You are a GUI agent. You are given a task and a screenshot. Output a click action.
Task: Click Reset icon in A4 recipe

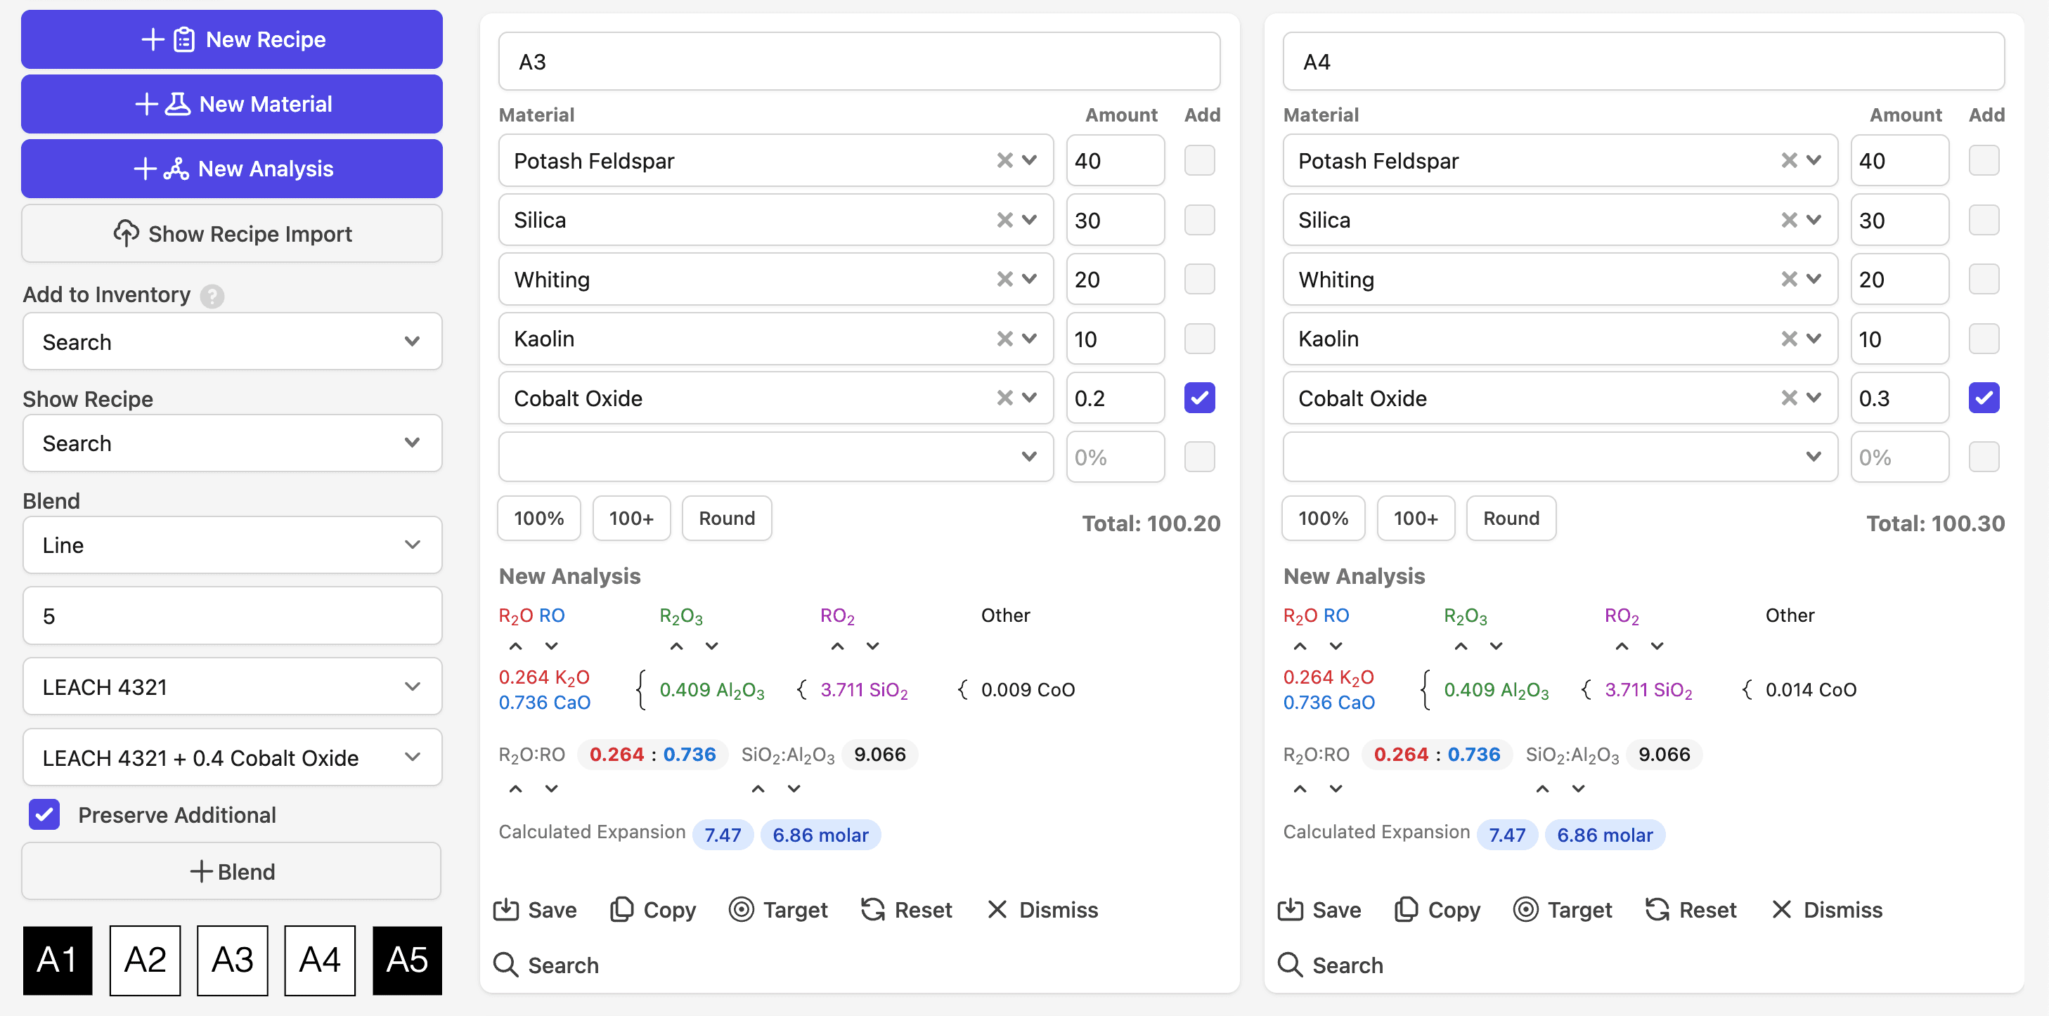tap(1657, 909)
